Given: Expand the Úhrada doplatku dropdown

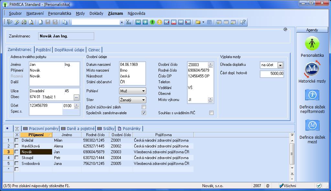Looking at the screenshot, I should (280, 65).
